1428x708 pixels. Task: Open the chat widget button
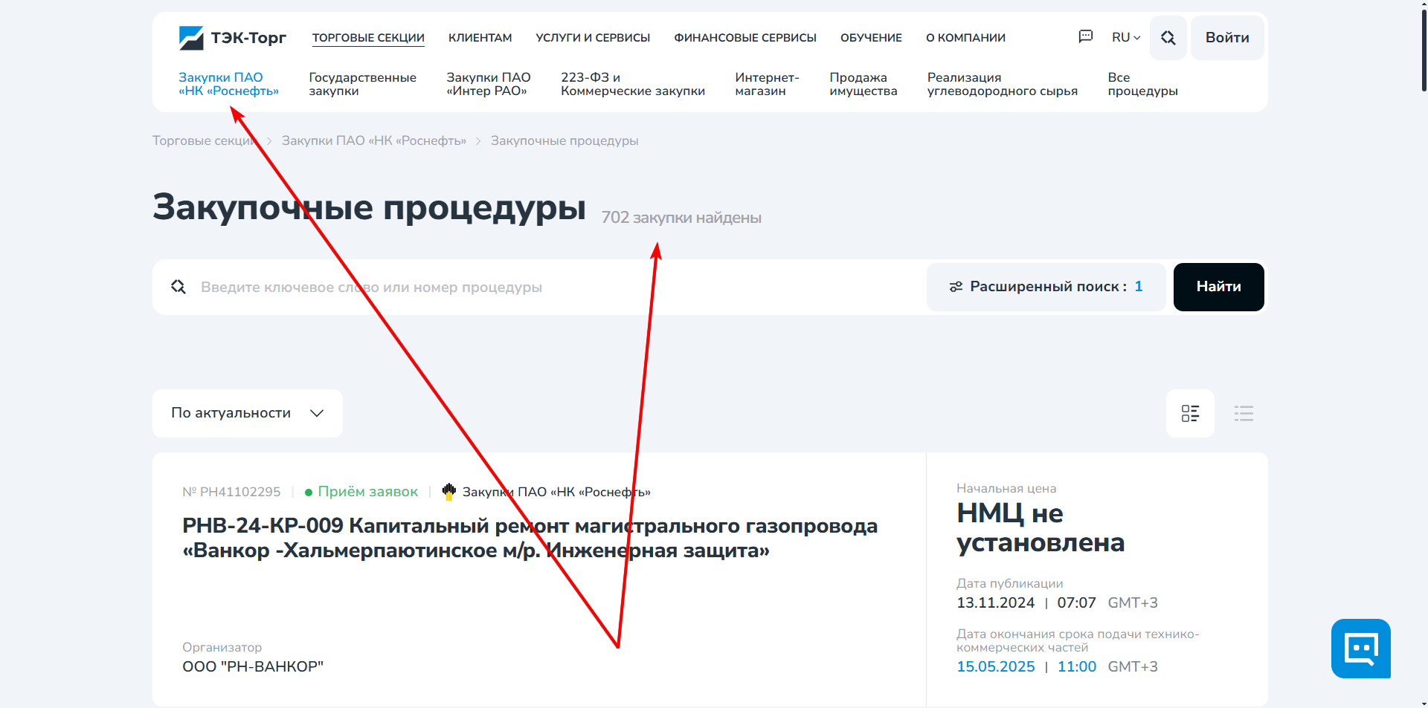coord(1360,648)
